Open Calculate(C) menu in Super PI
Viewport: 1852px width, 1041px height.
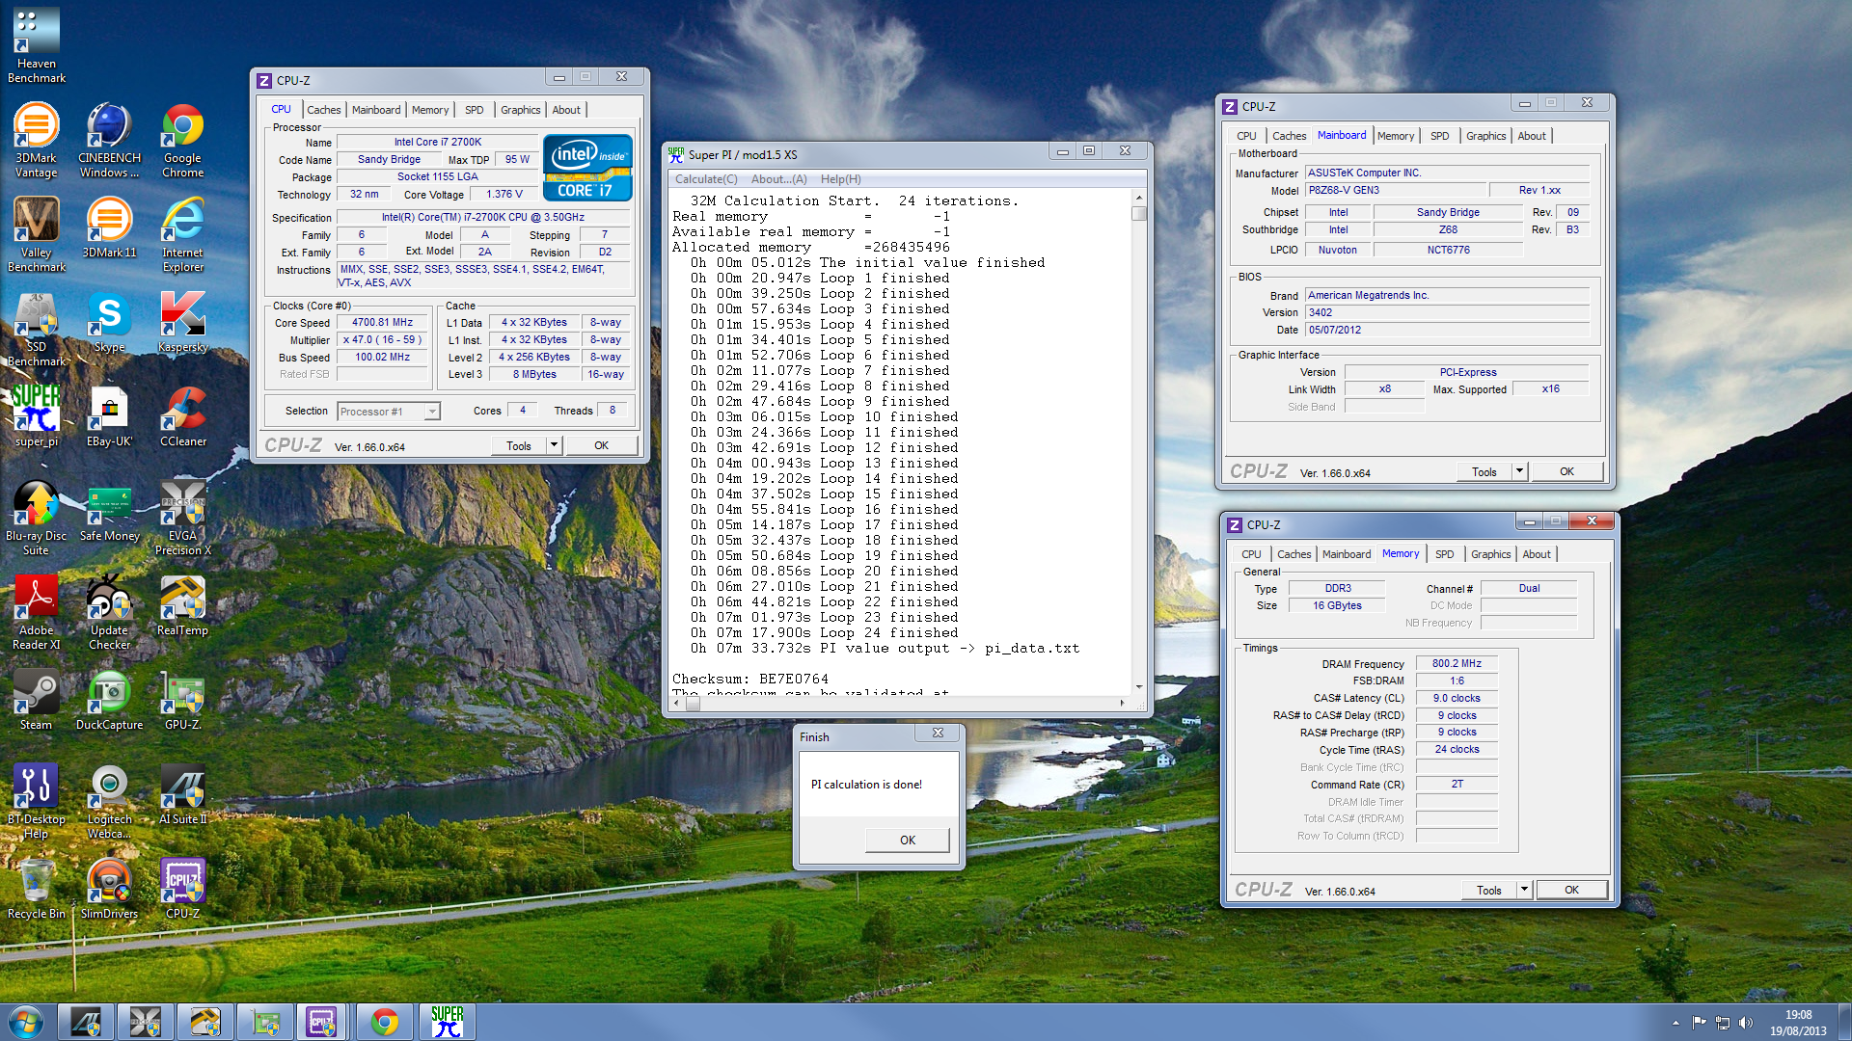pyautogui.click(x=706, y=179)
